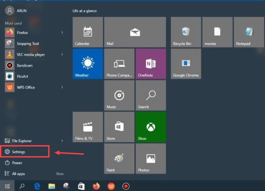Open Bandicam from Most used list
This screenshot has height=191, width=265.
pos(34,65)
